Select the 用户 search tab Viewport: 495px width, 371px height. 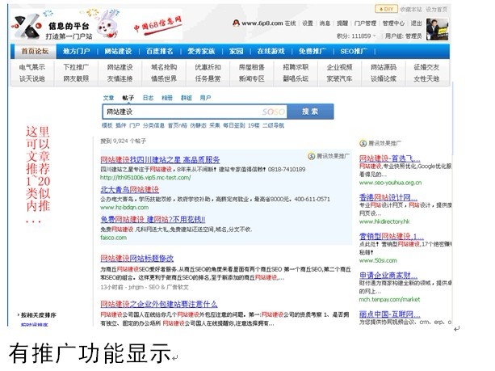(x=205, y=98)
